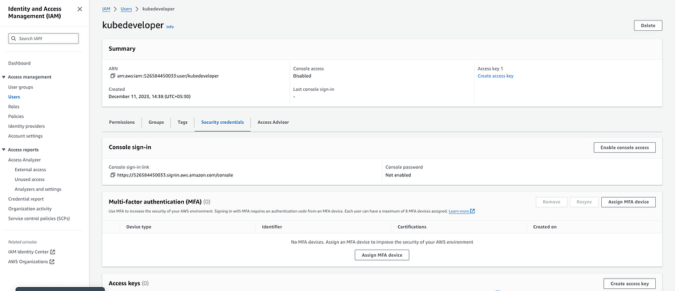Click the ARN value text
The image size is (675, 291).
pos(168,76)
